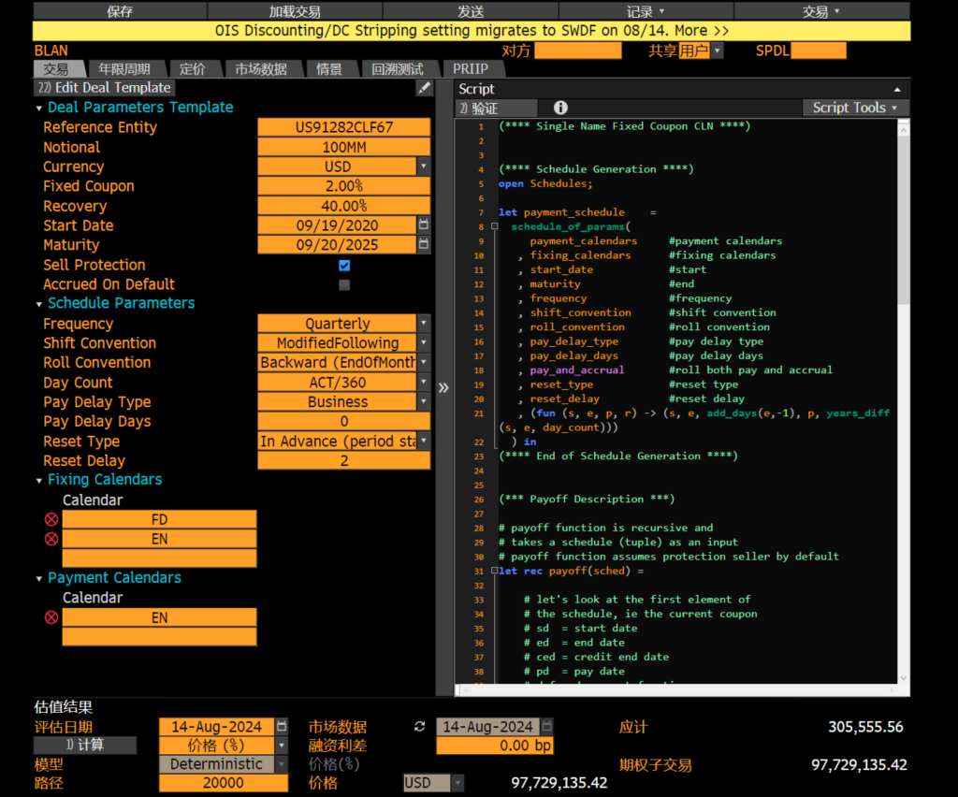Click the pencil edit icon beside Edit Deal Template
The width and height of the screenshot is (958, 797).
[424, 88]
